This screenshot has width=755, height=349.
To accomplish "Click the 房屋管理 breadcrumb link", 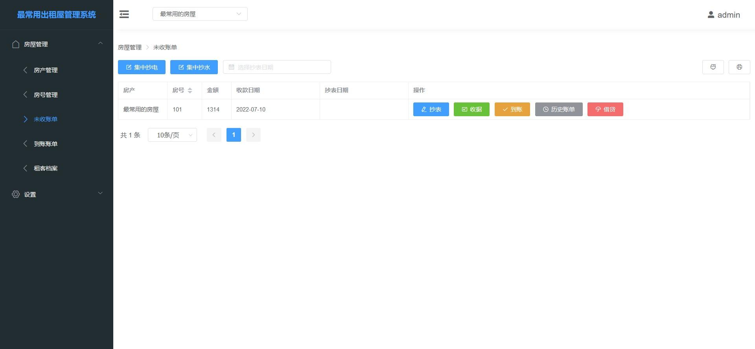I will pos(130,48).
